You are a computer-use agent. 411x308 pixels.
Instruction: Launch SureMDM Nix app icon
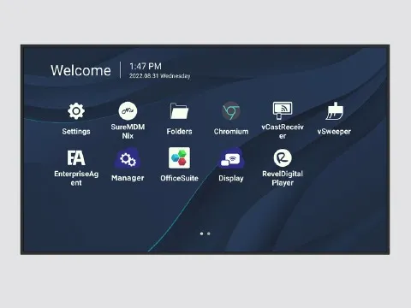coord(128,110)
